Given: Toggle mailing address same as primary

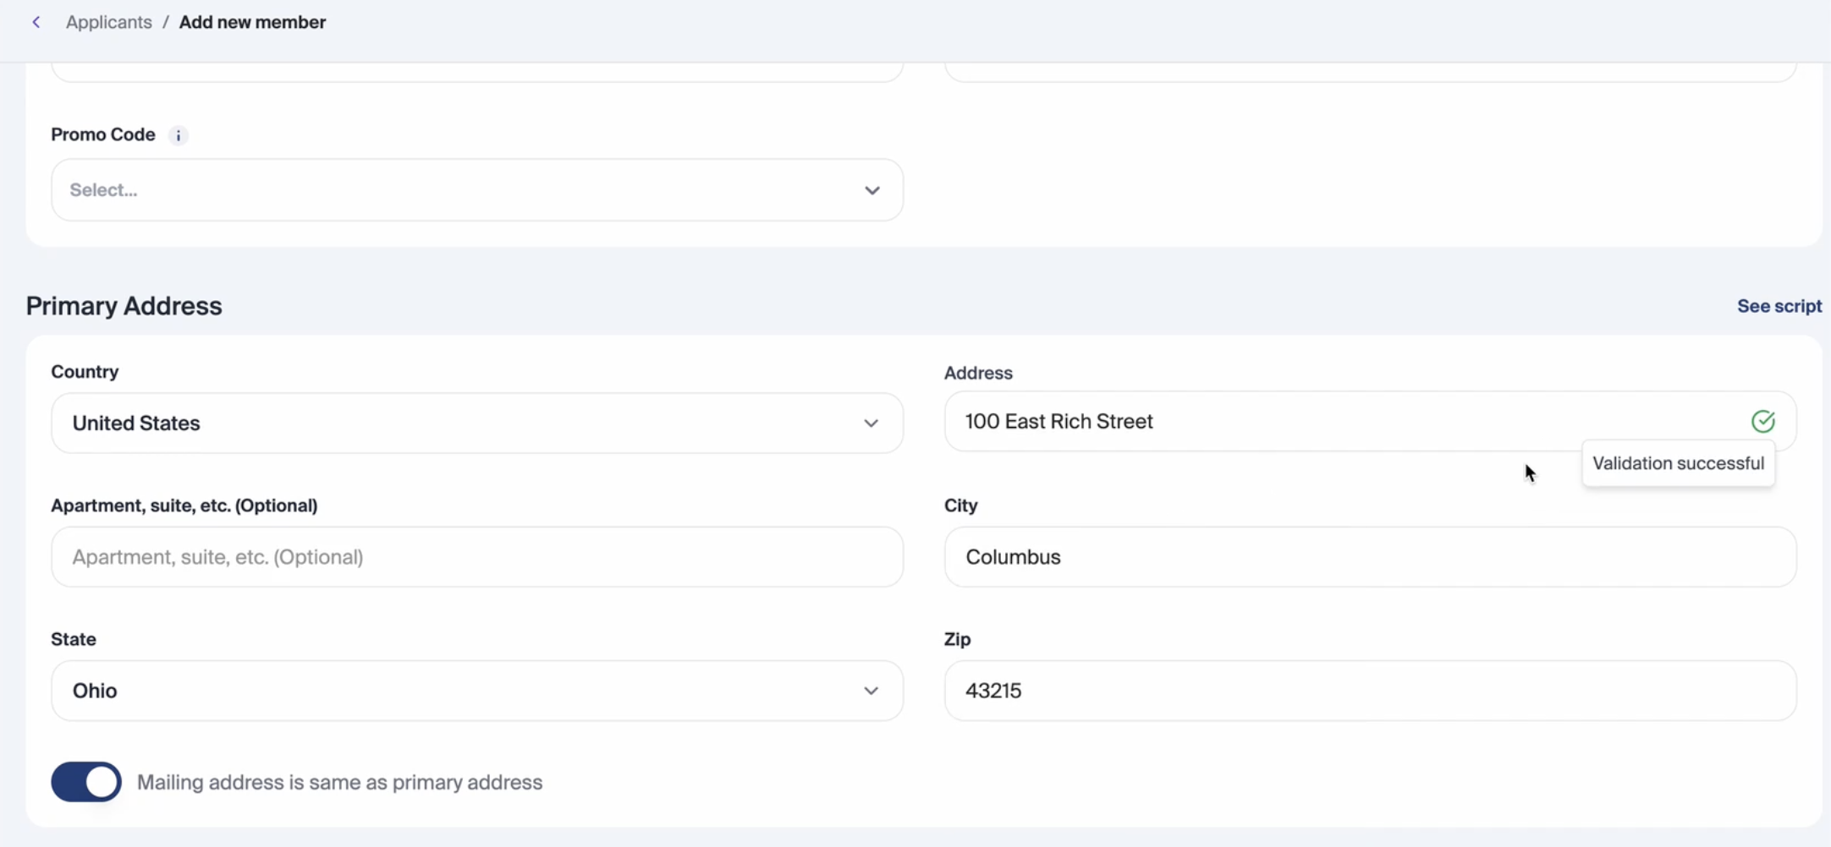Looking at the screenshot, I should coord(86,782).
